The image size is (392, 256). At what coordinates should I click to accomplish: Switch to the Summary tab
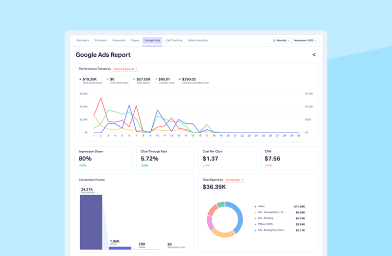[82, 40]
